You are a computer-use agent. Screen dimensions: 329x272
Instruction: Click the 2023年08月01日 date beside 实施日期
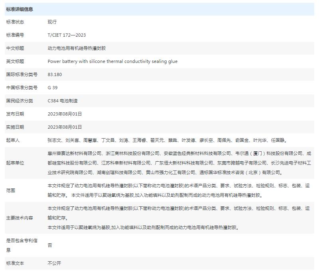coord(65,127)
